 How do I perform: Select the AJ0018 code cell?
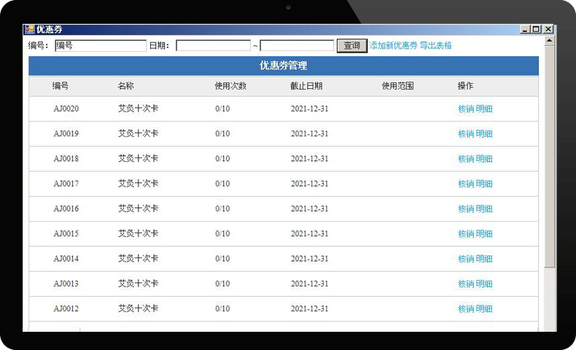pos(66,159)
